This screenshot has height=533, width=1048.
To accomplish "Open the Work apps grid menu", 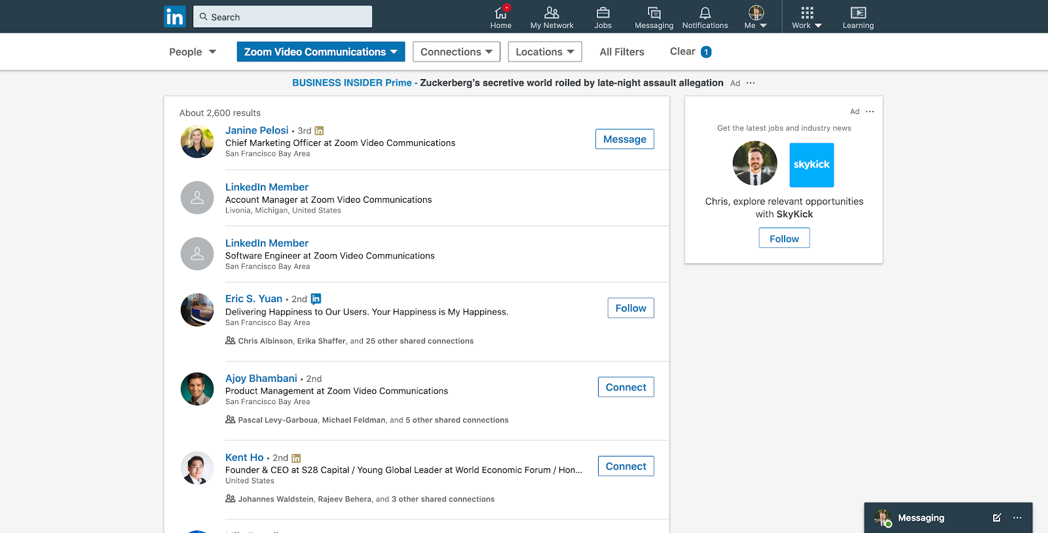I will (807, 17).
